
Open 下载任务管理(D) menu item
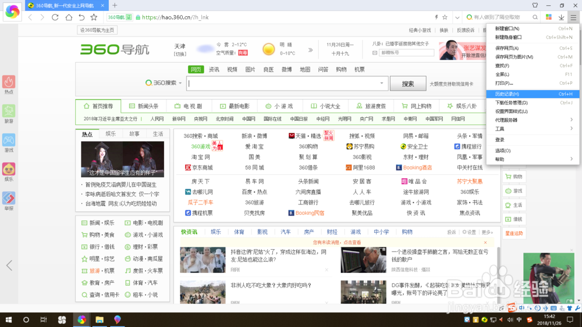(533, 103)
